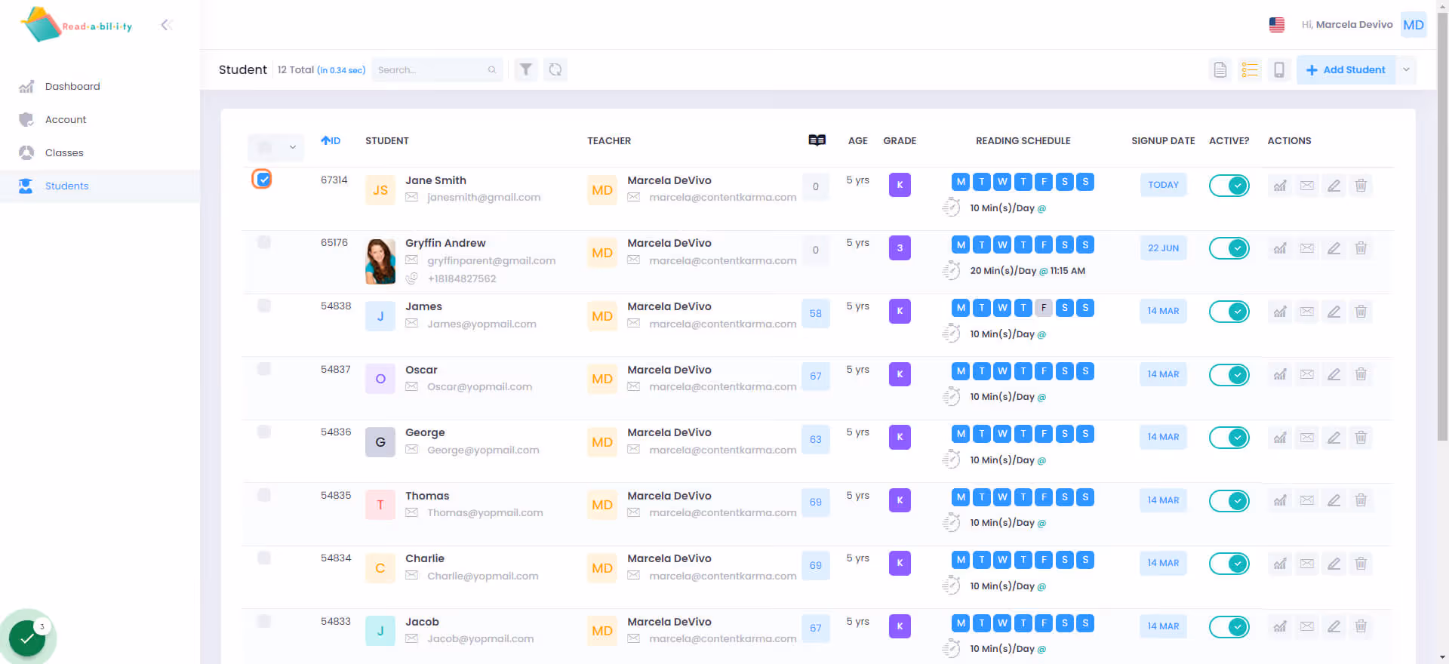This screenshot has width=1449, height=664.
Task: Edit the James student record
Action: pyautogui.click(x=1334, y=311)
